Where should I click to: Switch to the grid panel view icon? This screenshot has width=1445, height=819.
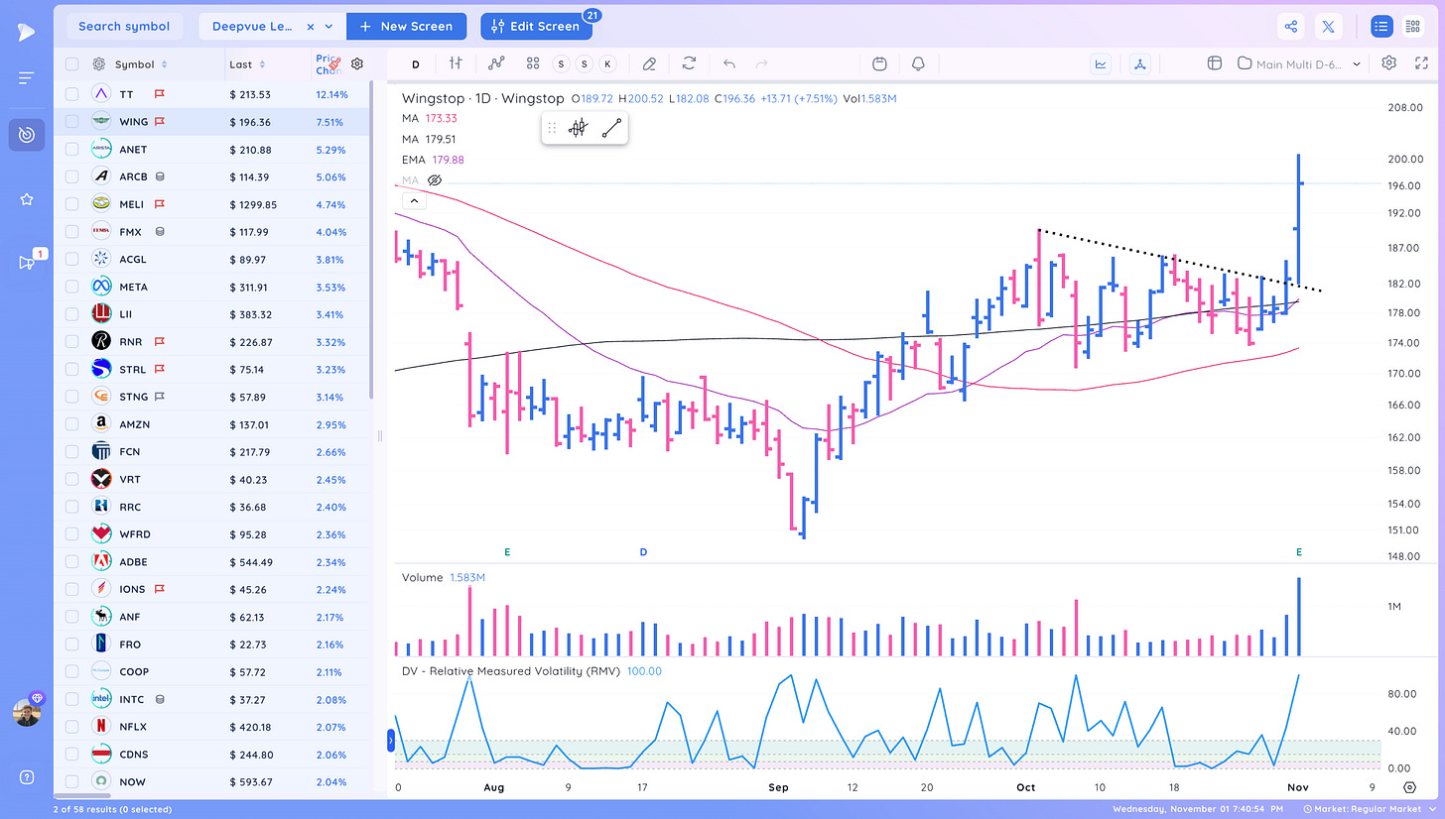[x=1414, y=27]
